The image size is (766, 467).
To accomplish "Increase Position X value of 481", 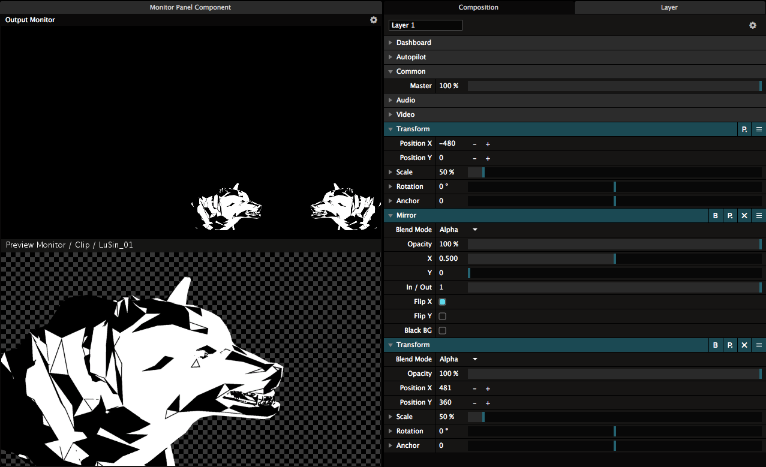I will coord(488,388).
